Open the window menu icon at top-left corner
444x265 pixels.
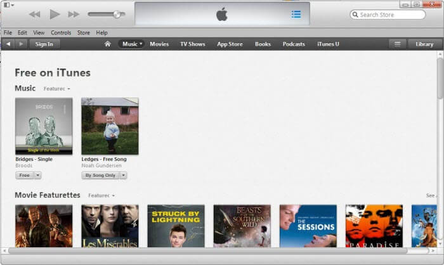coord(9,5)
